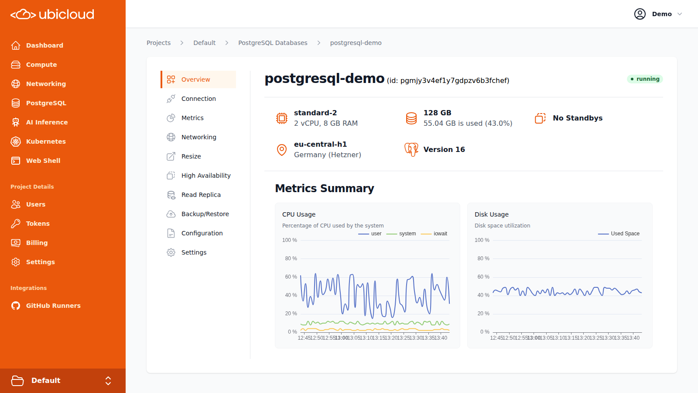Click the Default project folder icon

click(x=17, y=381)
